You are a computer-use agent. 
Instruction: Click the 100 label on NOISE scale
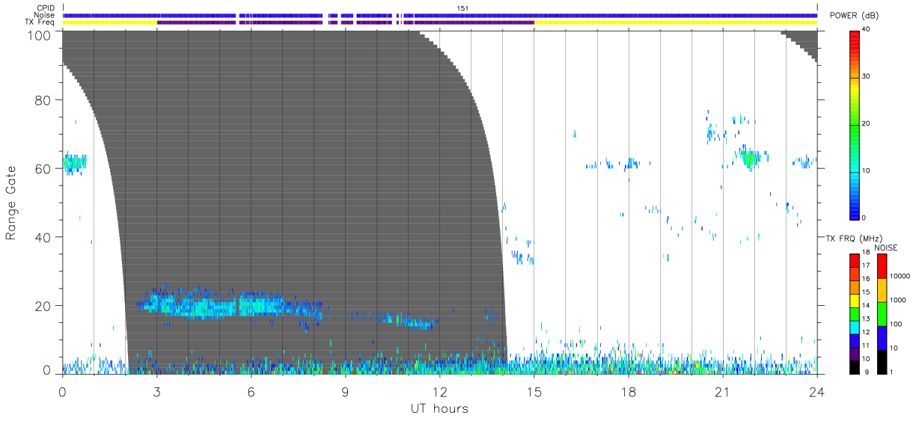[x=894, y=324]
